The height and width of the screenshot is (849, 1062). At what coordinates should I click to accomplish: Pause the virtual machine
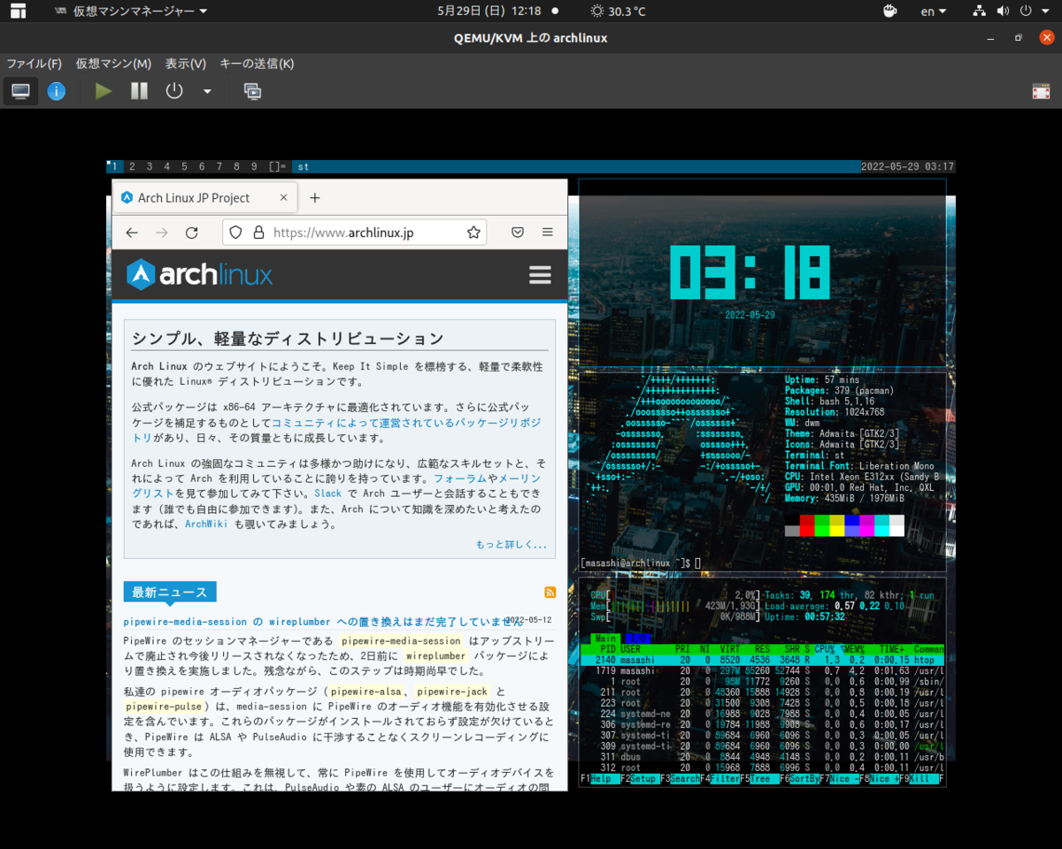(x=139, y=91)
